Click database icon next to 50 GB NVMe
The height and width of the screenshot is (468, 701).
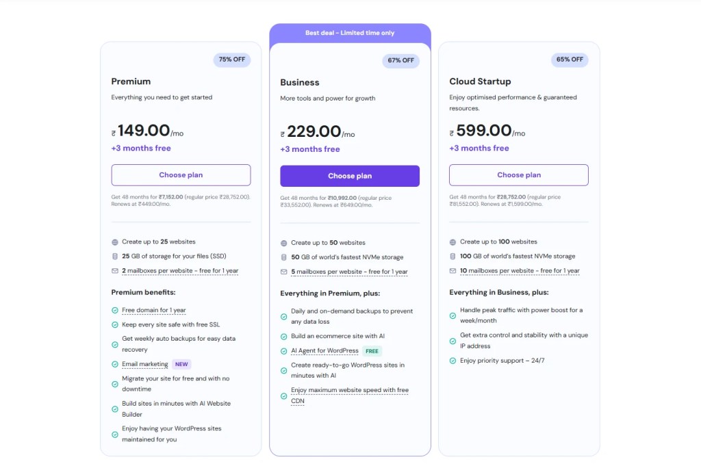pyautogui.click(x=284, y=257)
